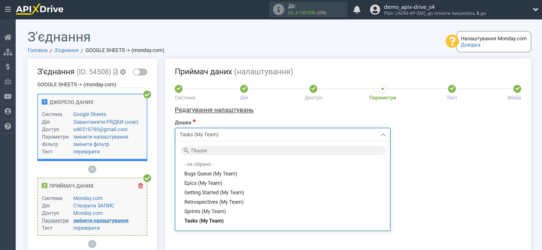542x250 pixels.
Task: Click receiver Monday.com access link
Action: (88, 213)
